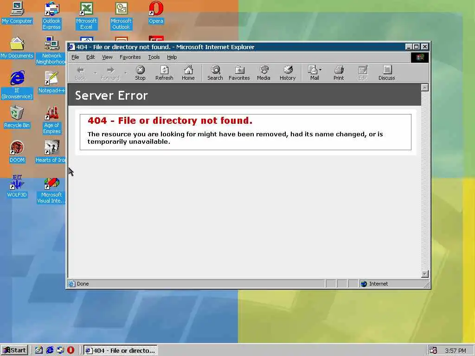Show browsing History from toolbar

tap(288, 73)
